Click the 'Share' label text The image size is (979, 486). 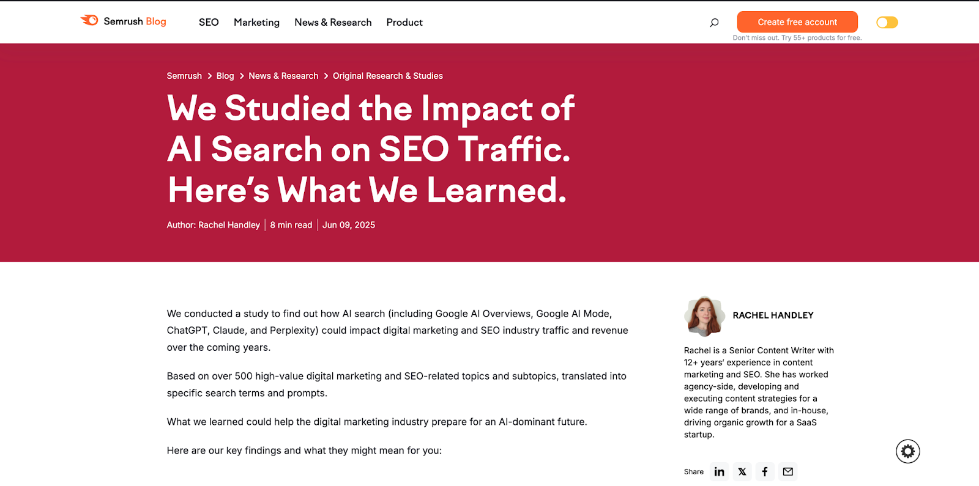694,471
